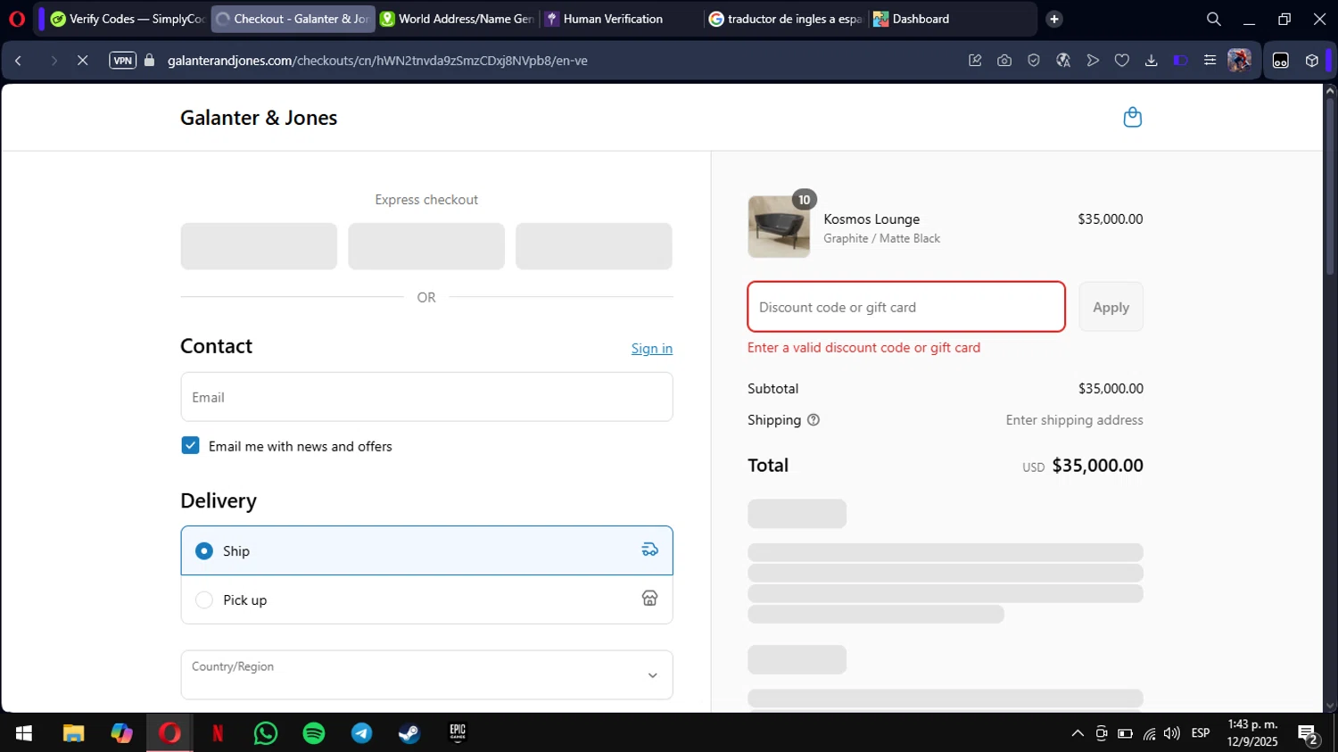Click the first Express checkout placeholder button
Viewport: 1338px width, 752px height.
click(x=259, y=246)
